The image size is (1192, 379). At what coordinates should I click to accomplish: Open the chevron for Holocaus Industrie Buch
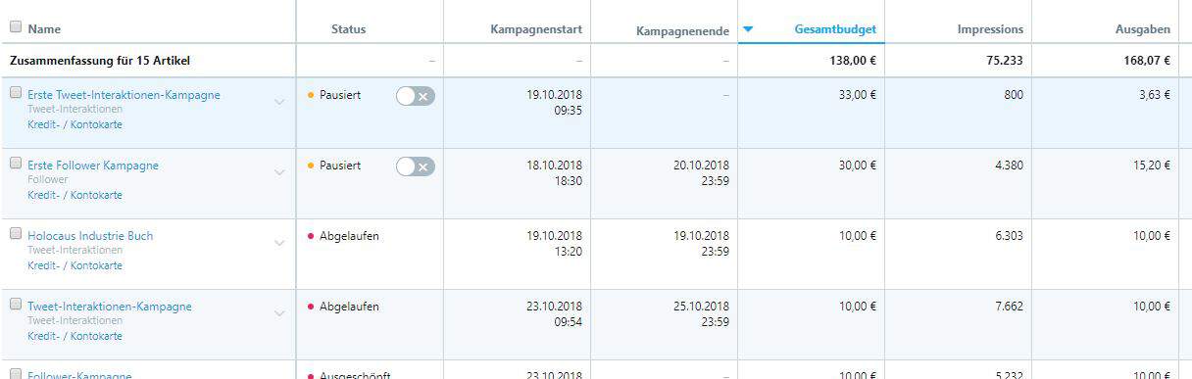279,243
